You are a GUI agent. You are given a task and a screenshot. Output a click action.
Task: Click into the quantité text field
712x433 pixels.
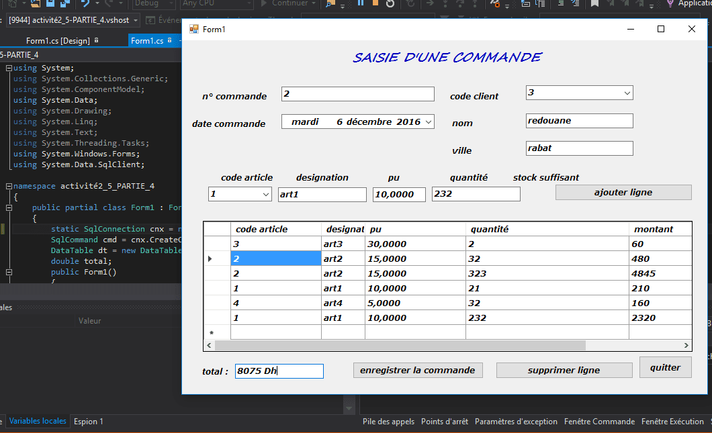coord(476,194)
